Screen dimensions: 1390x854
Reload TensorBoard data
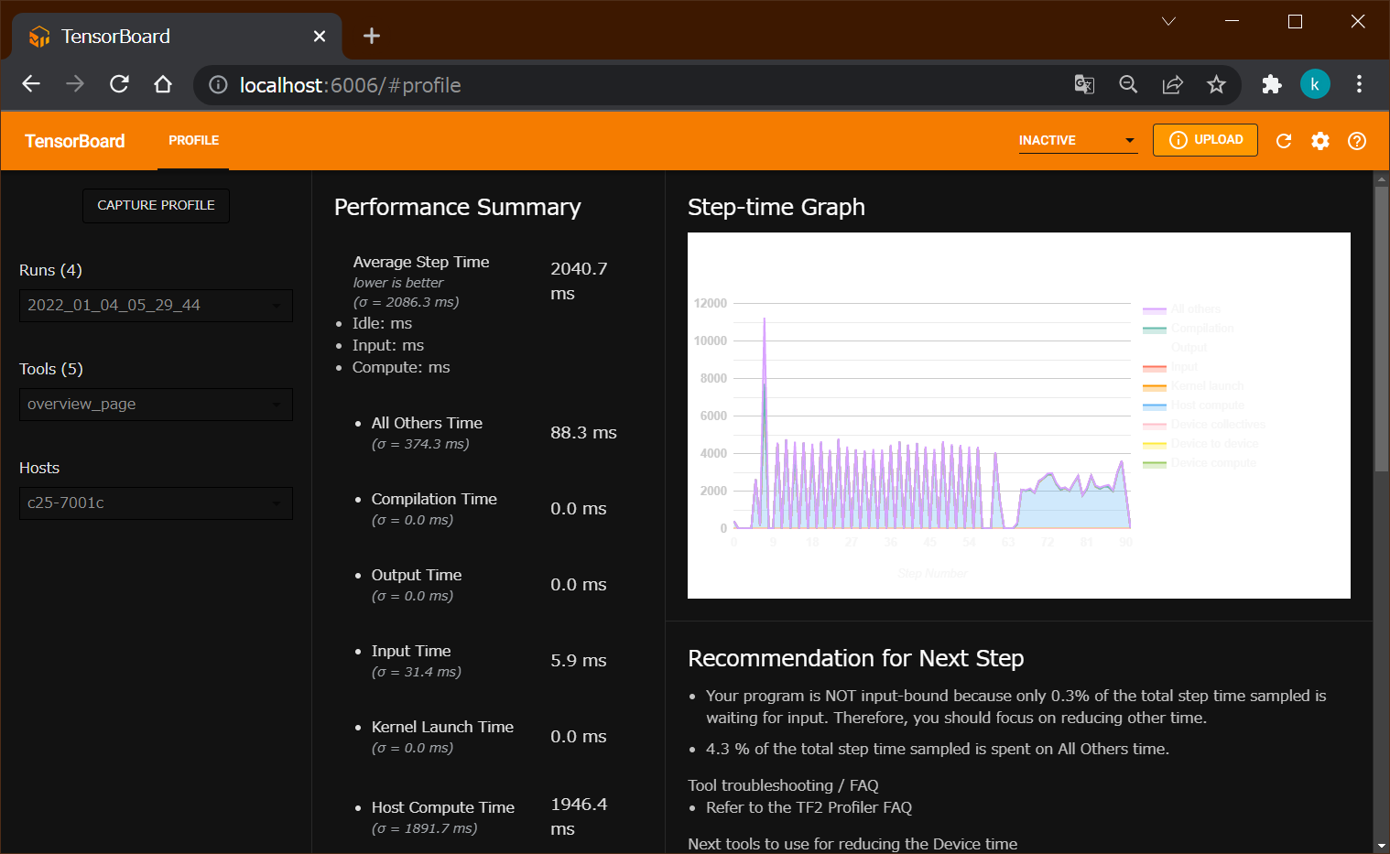(x=1284, y=141)
